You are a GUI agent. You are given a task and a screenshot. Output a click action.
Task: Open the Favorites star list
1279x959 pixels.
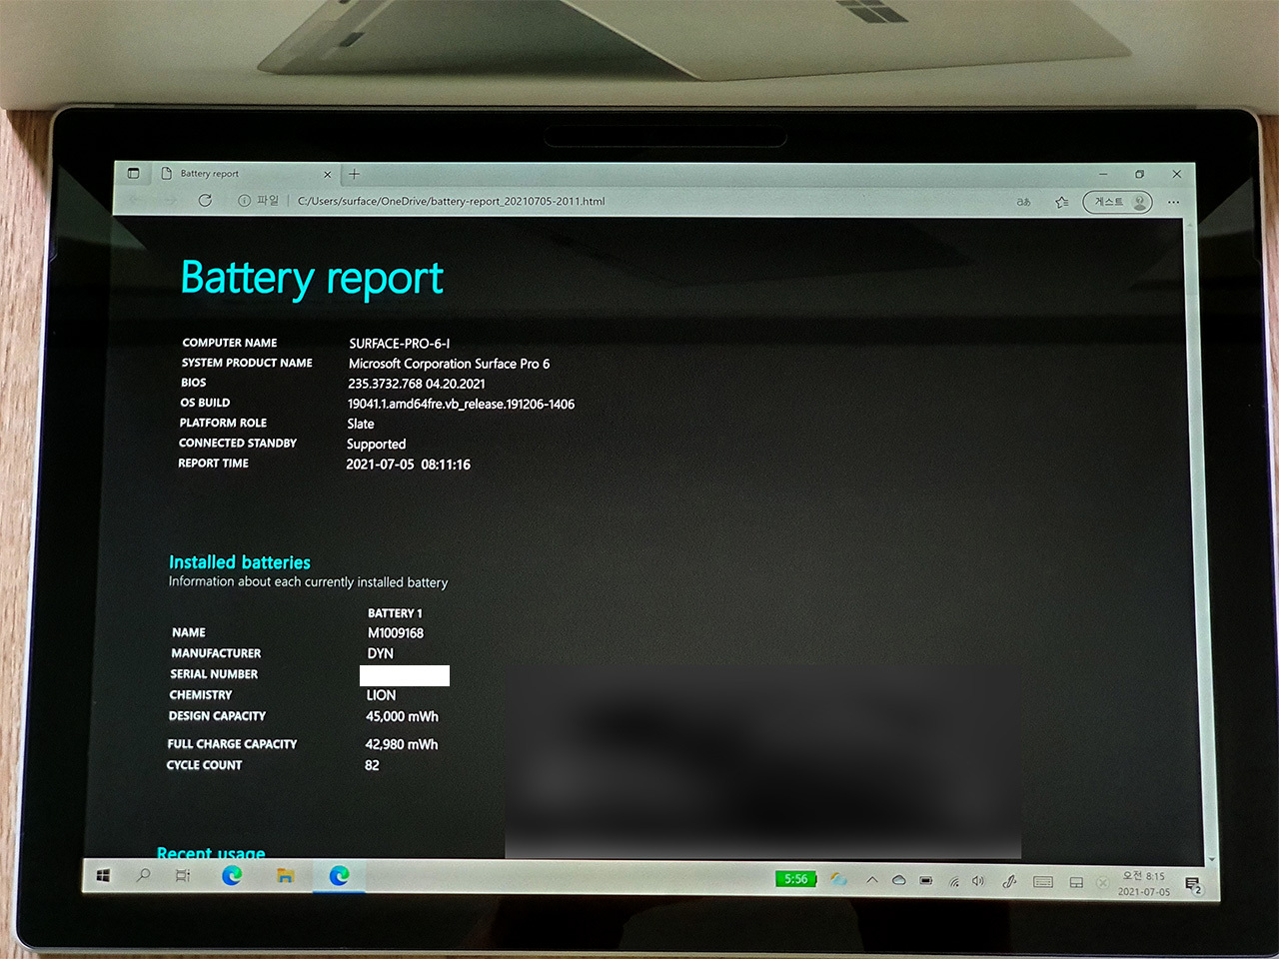tap(1061, 202)
